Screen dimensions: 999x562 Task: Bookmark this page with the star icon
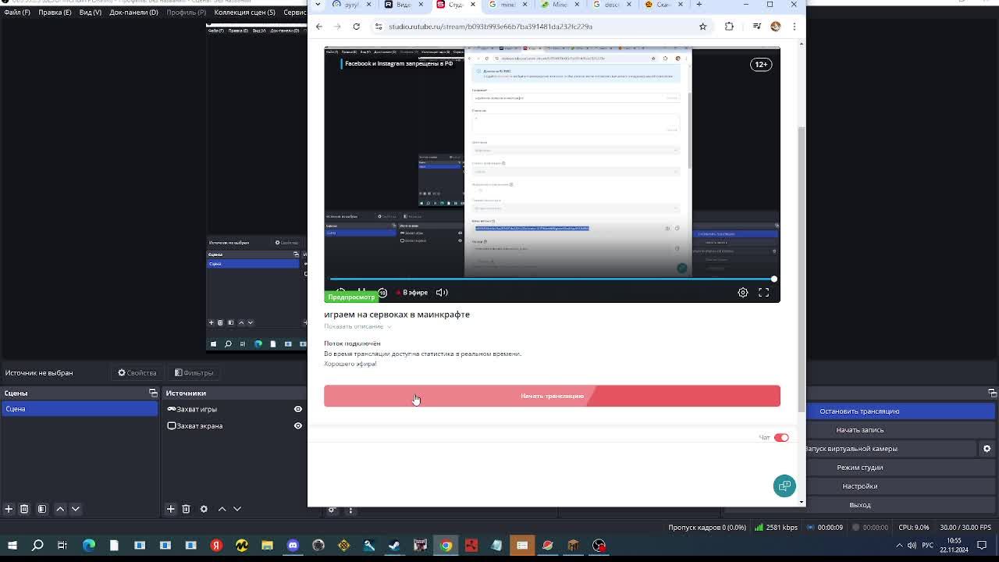coord(702,27)
